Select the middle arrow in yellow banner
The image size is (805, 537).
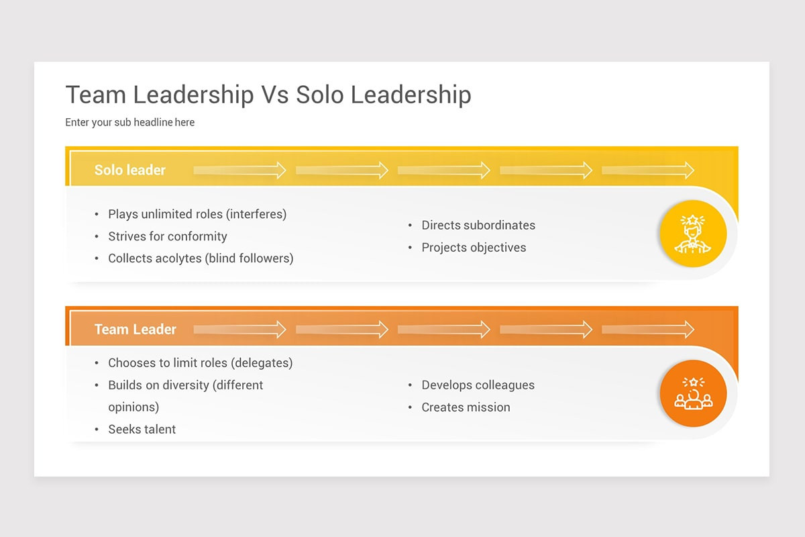tap(444, 170)
